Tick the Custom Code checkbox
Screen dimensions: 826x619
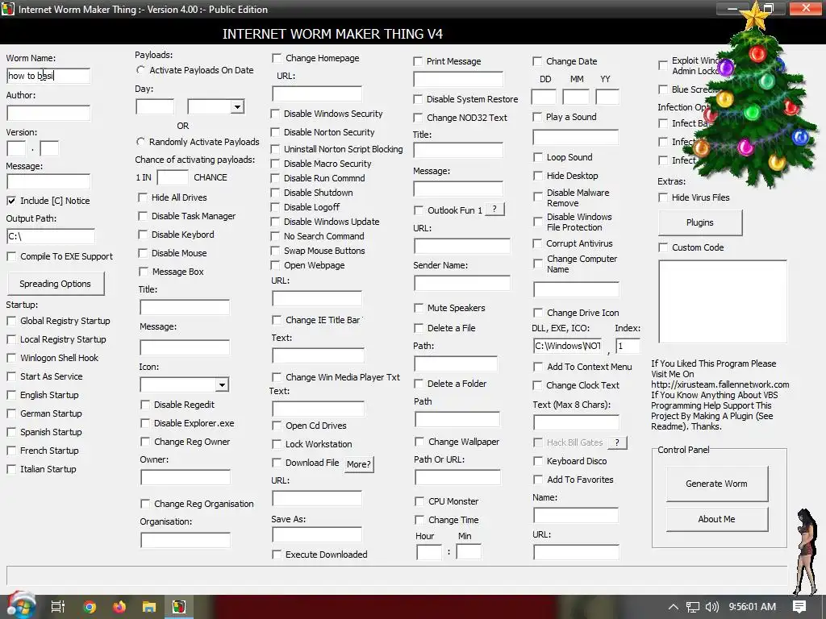click(663, 247)
